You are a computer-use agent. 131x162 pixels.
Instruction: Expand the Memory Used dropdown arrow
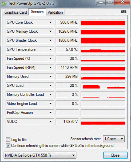click(x=50, y=76)
